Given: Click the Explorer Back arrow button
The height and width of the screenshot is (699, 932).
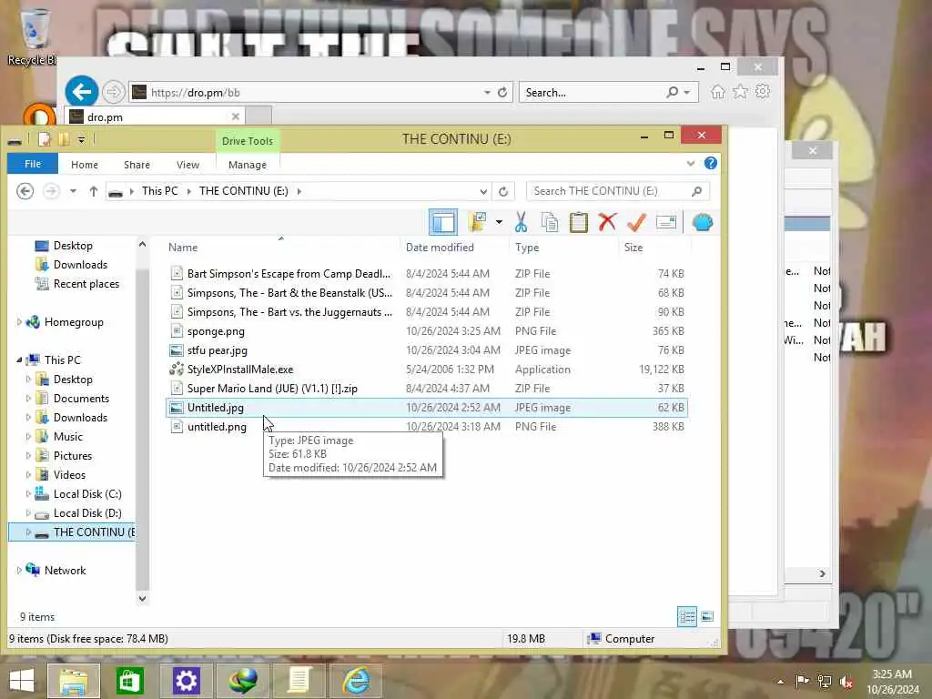Looking at the screenshot, I should pyautogui.click(x=25, y=191).
